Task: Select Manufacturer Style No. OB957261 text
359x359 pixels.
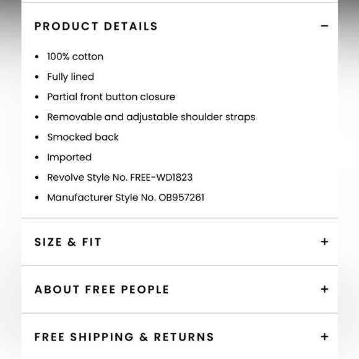Action: tap(126, 197)
